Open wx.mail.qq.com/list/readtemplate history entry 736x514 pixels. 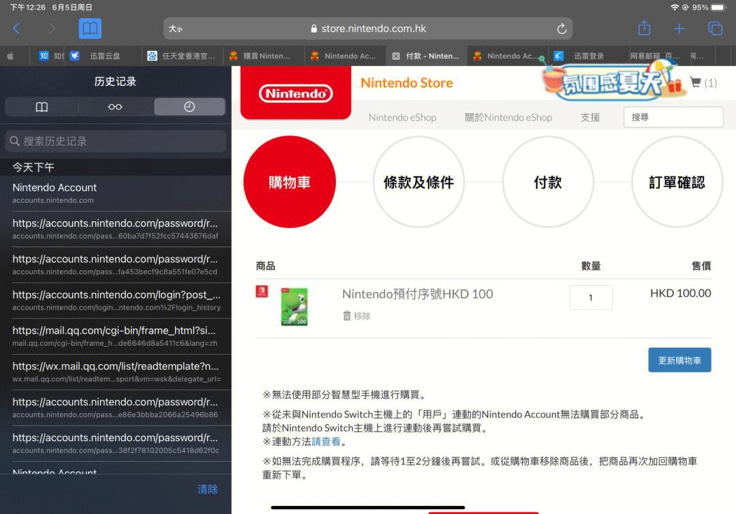(x=115, y=372)
